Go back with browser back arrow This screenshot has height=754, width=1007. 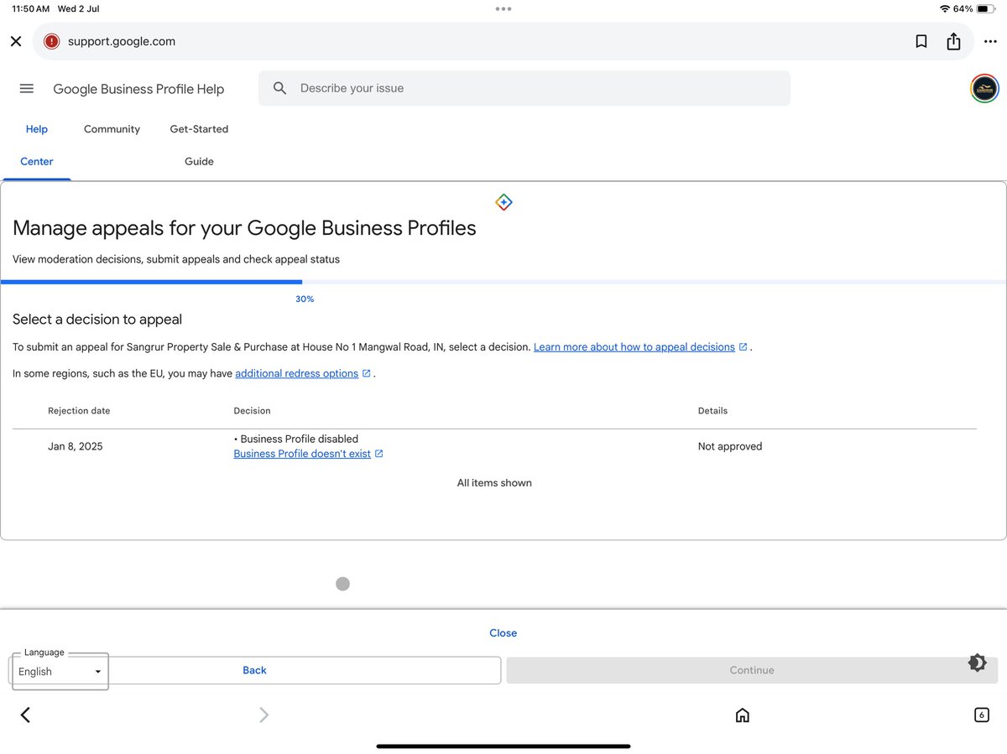point(25,715)
